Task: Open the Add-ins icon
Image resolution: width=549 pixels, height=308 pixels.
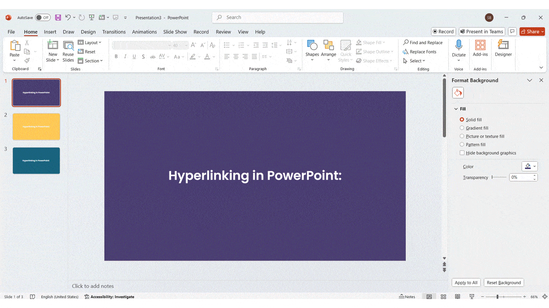Action: [x=480, y=45]
